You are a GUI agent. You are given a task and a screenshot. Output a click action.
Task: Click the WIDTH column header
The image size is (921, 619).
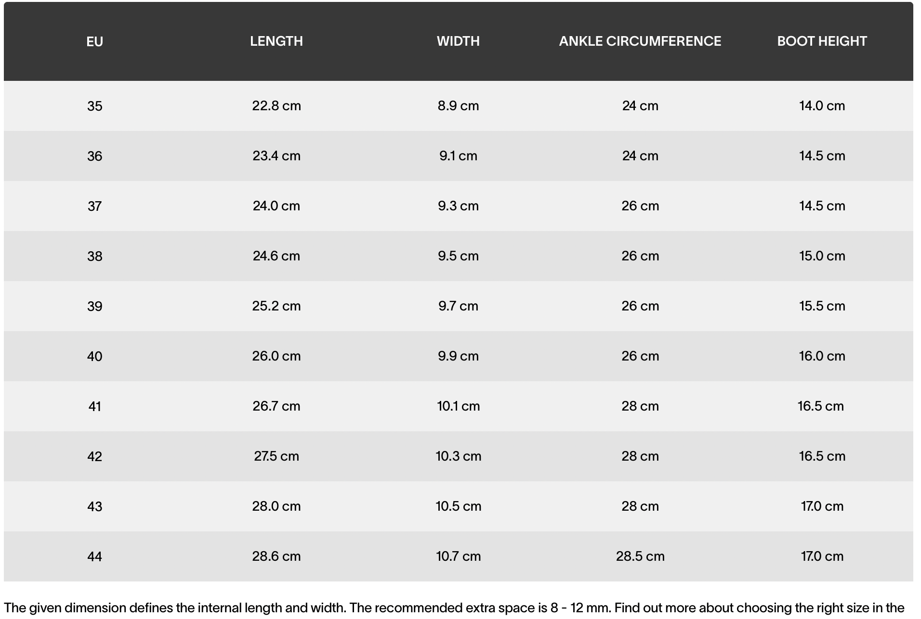[458, 41]
